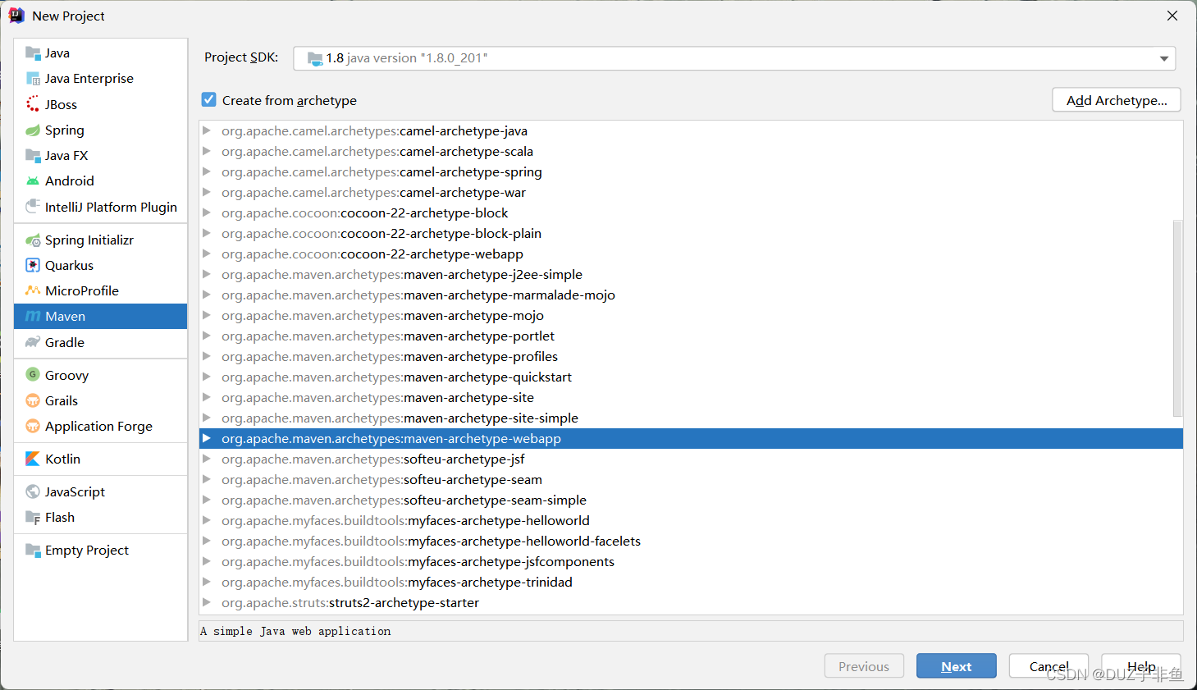Expand maven-archetype-webapp node arrow
Screen dimensions: 1197x690
tap(207, 438)
